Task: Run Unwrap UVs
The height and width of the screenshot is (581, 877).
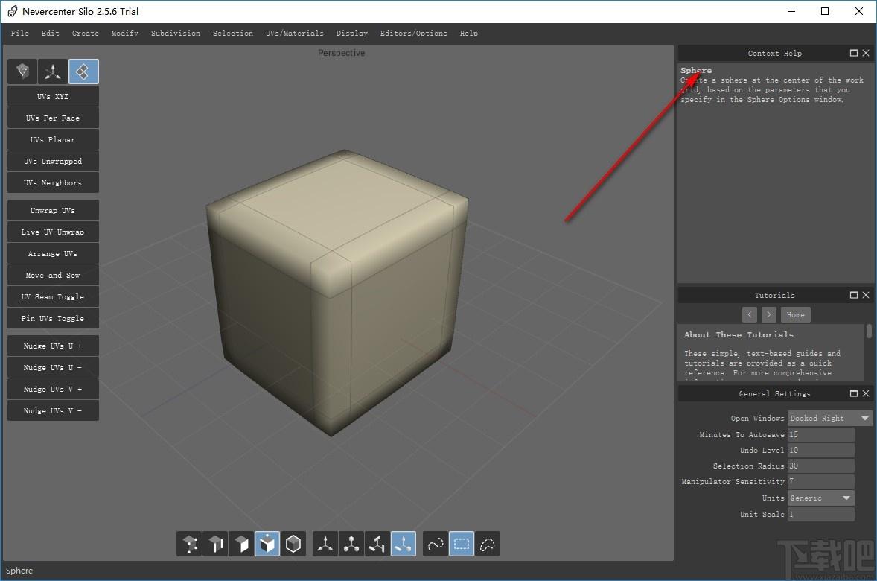Action: pyautogui.click(x=53, y=211)
